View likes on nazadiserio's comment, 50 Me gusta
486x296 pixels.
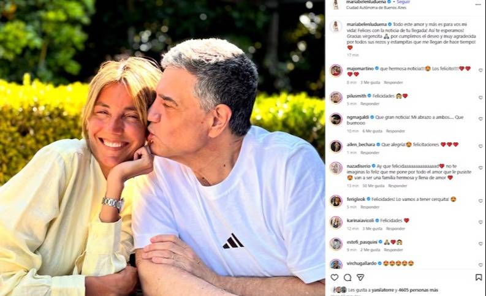click(x=373, y=186)
